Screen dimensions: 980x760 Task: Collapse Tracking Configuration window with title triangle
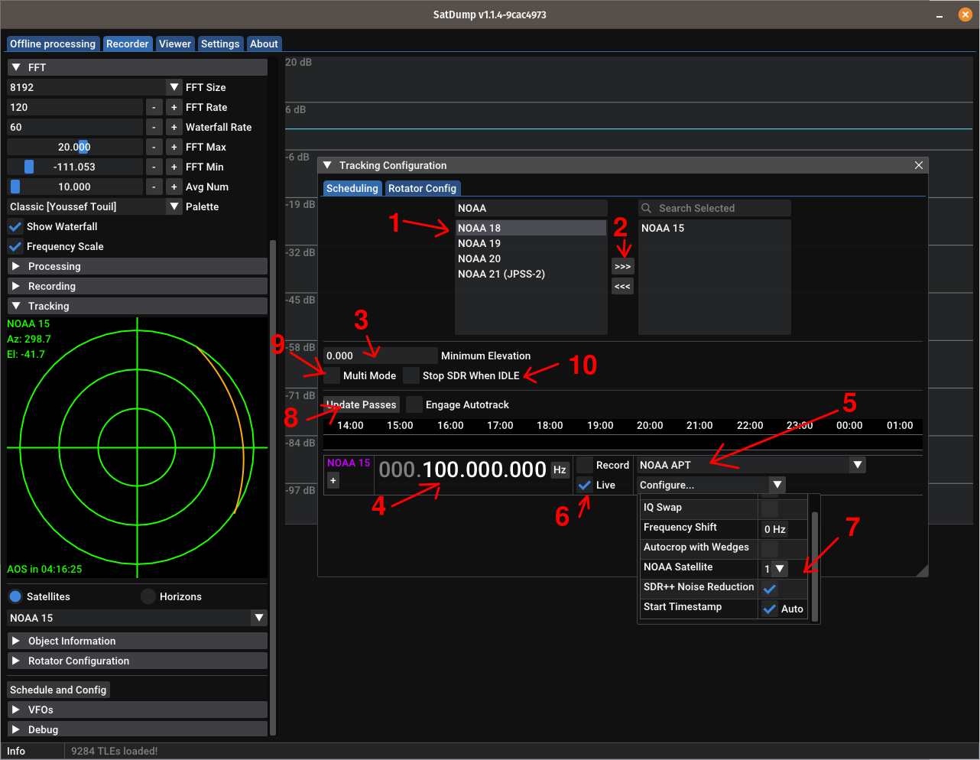[x=328, y=165]
